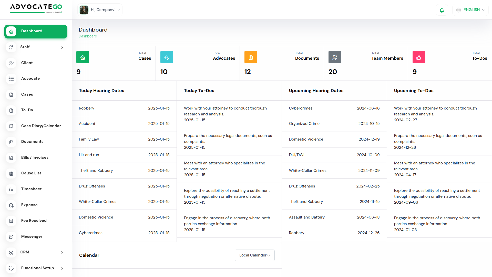Click the pink Total To-Dos thumbs-up icon

click(419, 57)
